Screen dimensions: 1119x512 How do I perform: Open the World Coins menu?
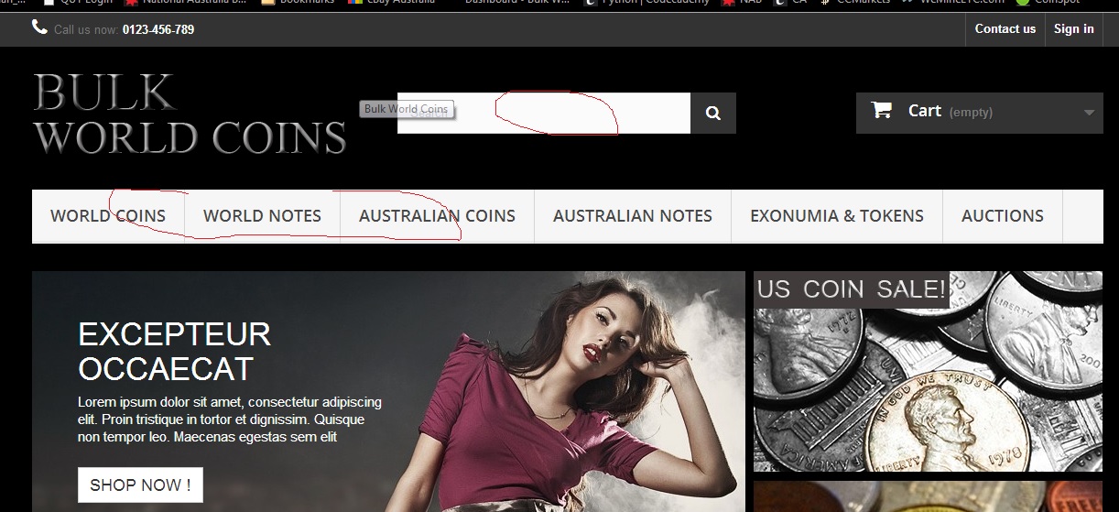tap(108, 216)
